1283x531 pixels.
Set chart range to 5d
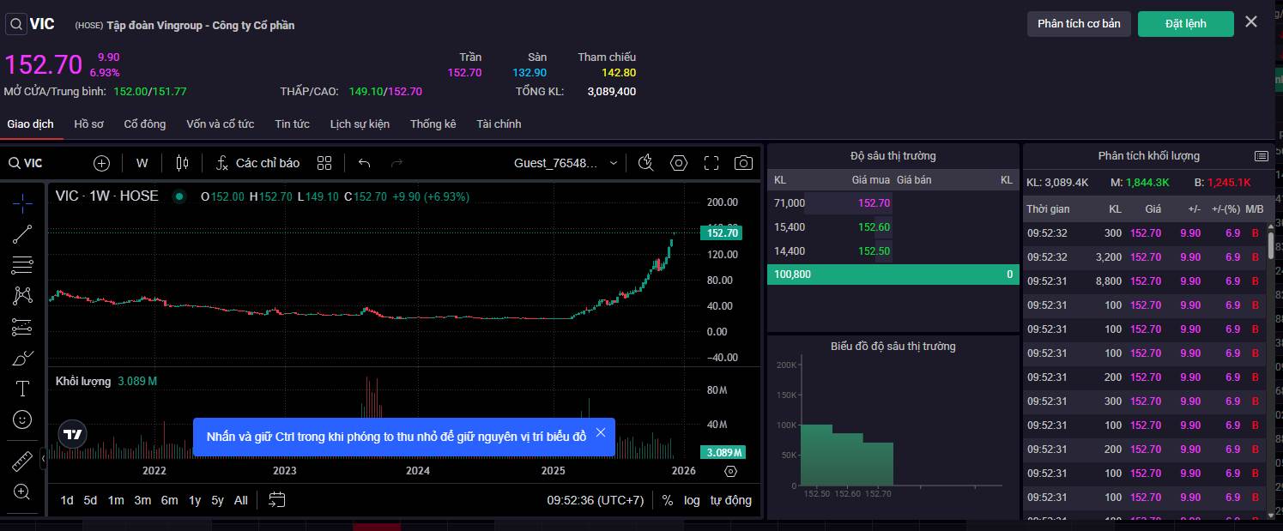pos(90,500)
